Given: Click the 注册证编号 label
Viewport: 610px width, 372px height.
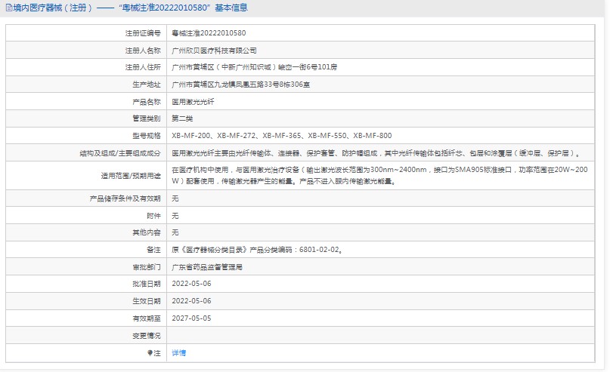Looking at the screenshot, I should tap(143, 33).
